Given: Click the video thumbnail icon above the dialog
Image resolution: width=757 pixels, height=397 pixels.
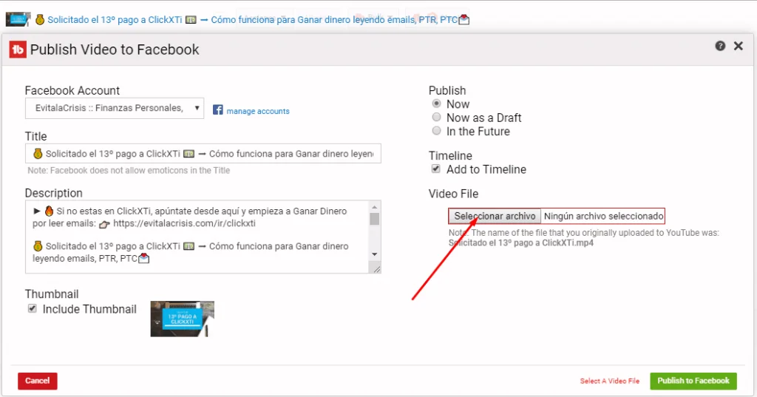Looking at the screenshot, I should tap(18, 19).
